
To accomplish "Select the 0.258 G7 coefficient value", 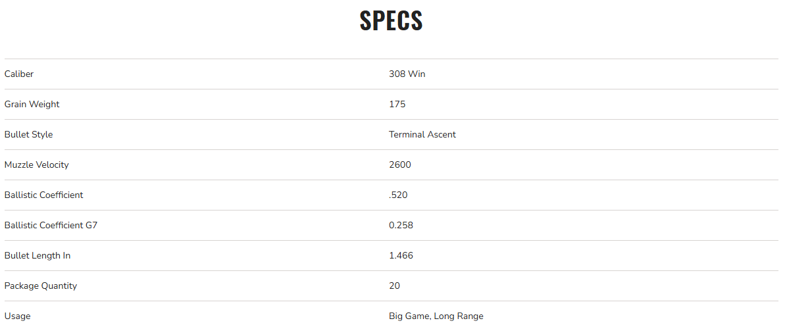I will click(401, 225).
